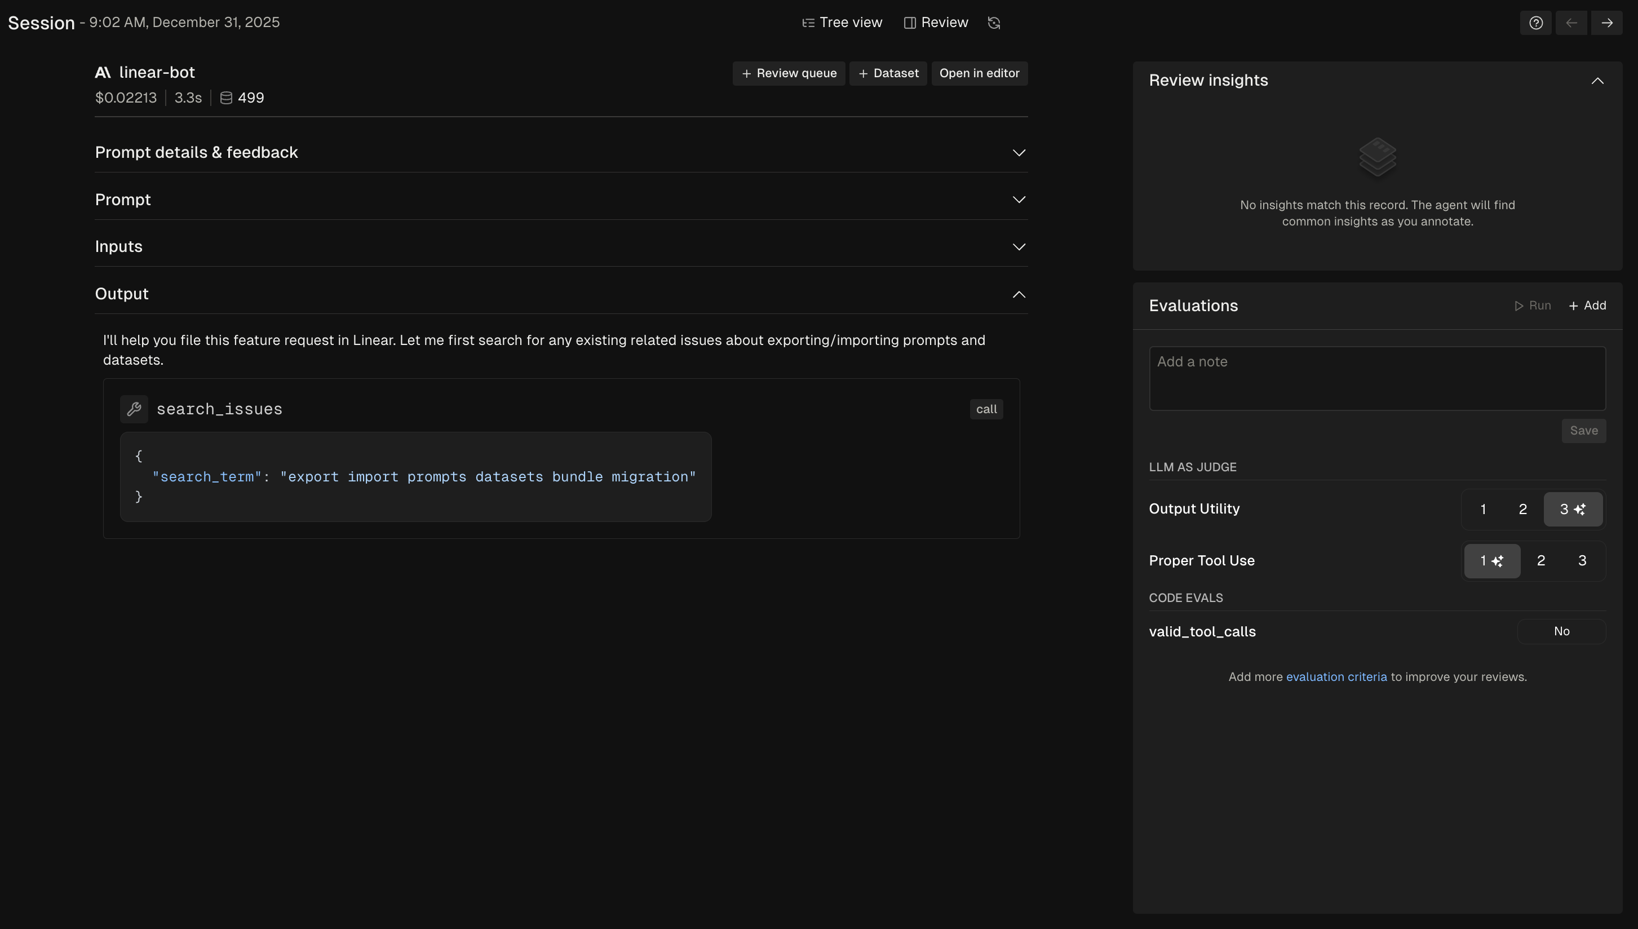Click the Add a note text field

(x=1376, y=378)
